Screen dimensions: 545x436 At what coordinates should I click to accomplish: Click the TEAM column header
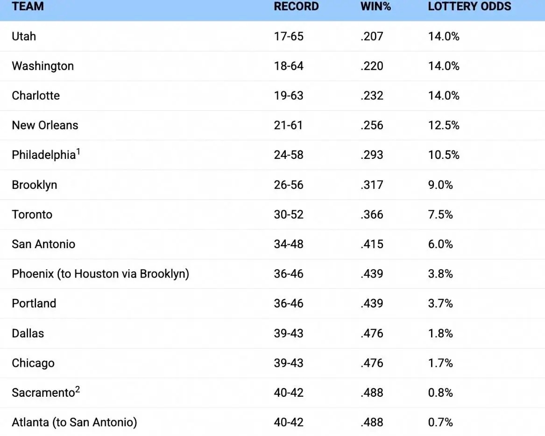click(x=28, y=6)
